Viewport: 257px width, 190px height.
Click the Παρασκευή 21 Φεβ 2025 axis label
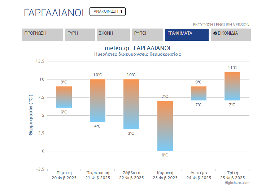(x=98, y=175)
